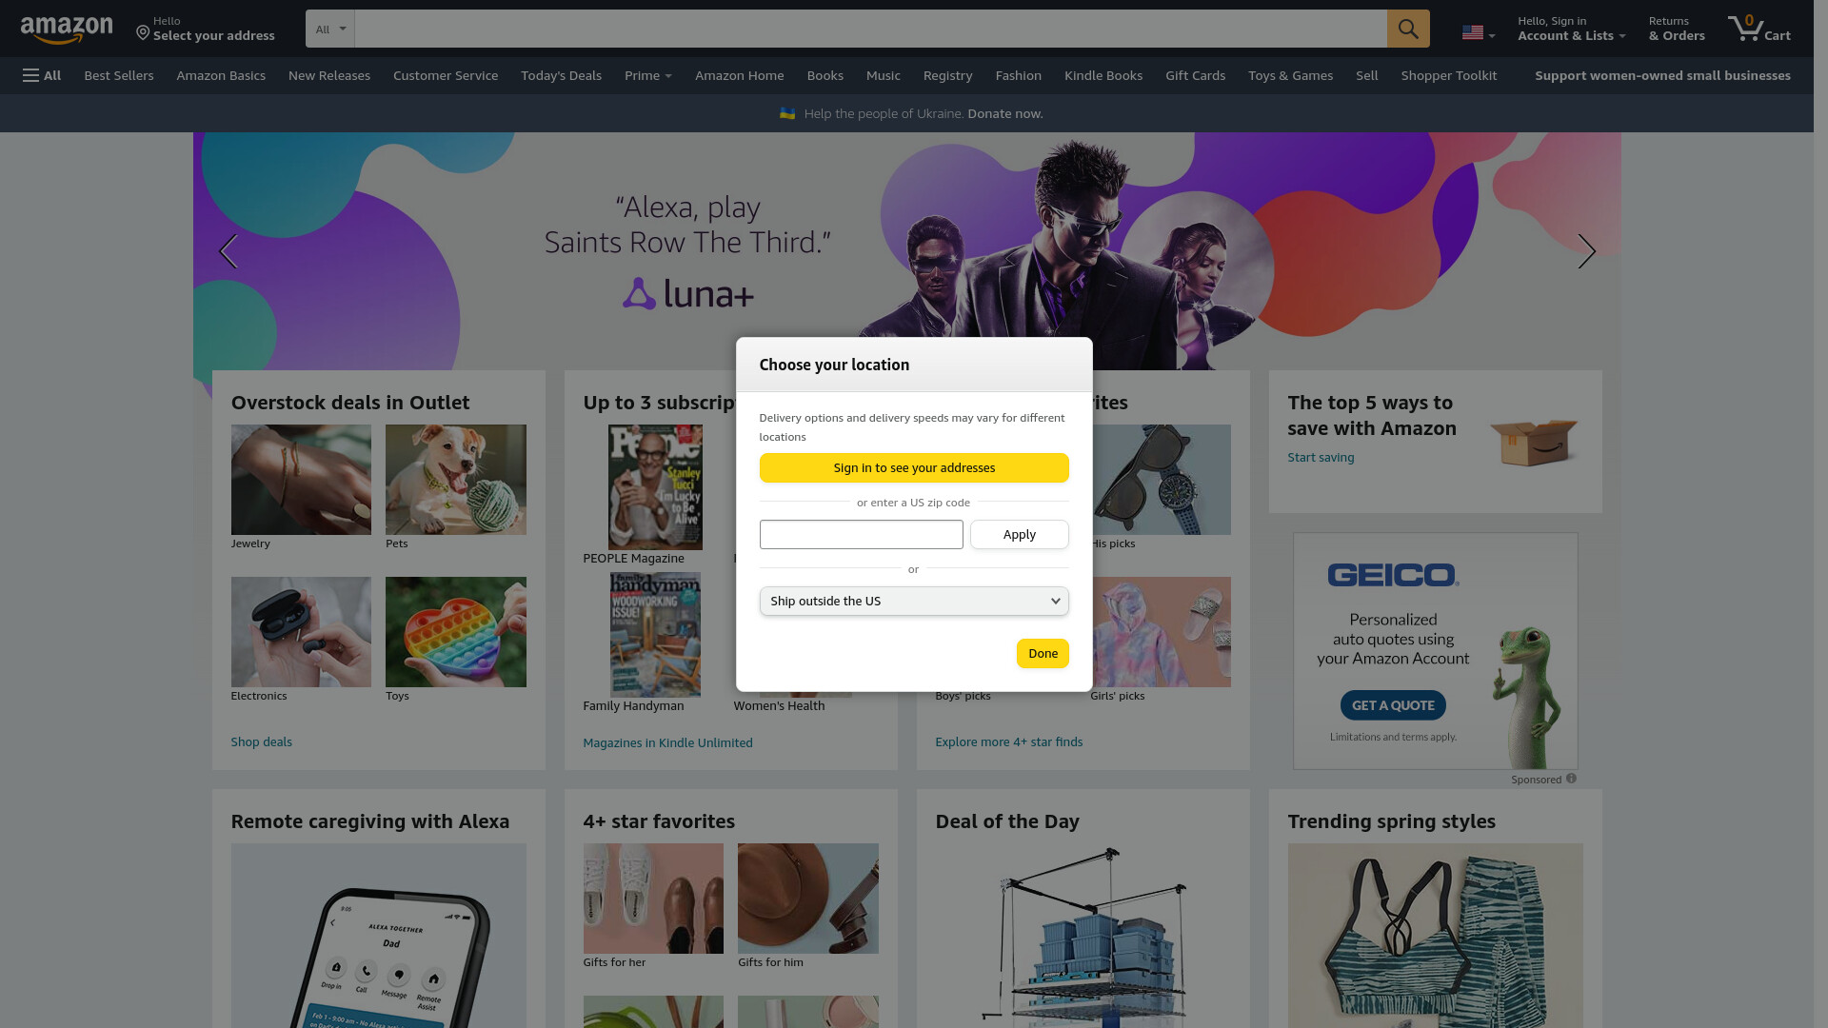Open the Toys pop-it thumbnail

click(x=456, y=632)
